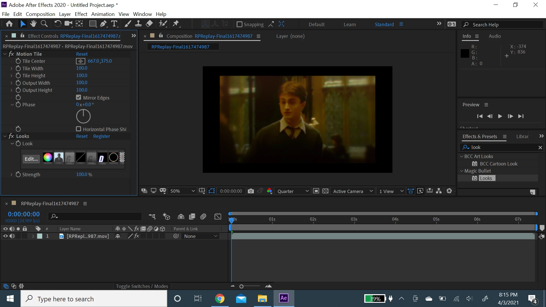Take a snapshot with camera icon
Image resolution: width=546 pixels, height=307 pixels.
pos(251,191)
